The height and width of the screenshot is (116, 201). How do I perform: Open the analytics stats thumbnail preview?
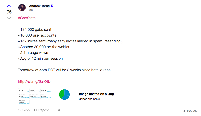pos(35,96)
